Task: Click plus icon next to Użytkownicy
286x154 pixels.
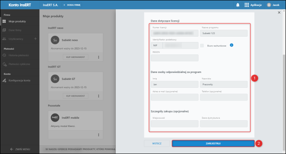Action: tap(36, 39)
